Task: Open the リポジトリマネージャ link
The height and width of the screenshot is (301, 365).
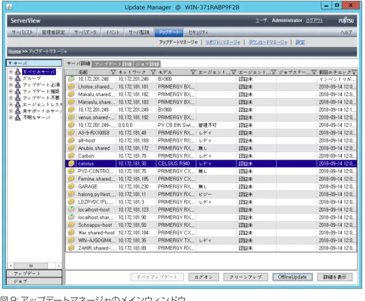Action: pyautogui.click(x=223, y=42)
